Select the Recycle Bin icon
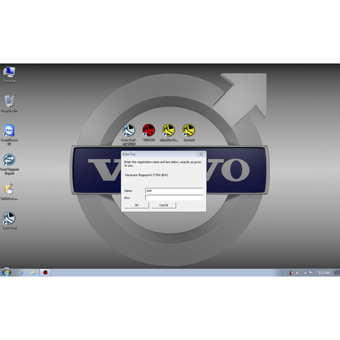This screenshot has width=340, height=340. 9,102
